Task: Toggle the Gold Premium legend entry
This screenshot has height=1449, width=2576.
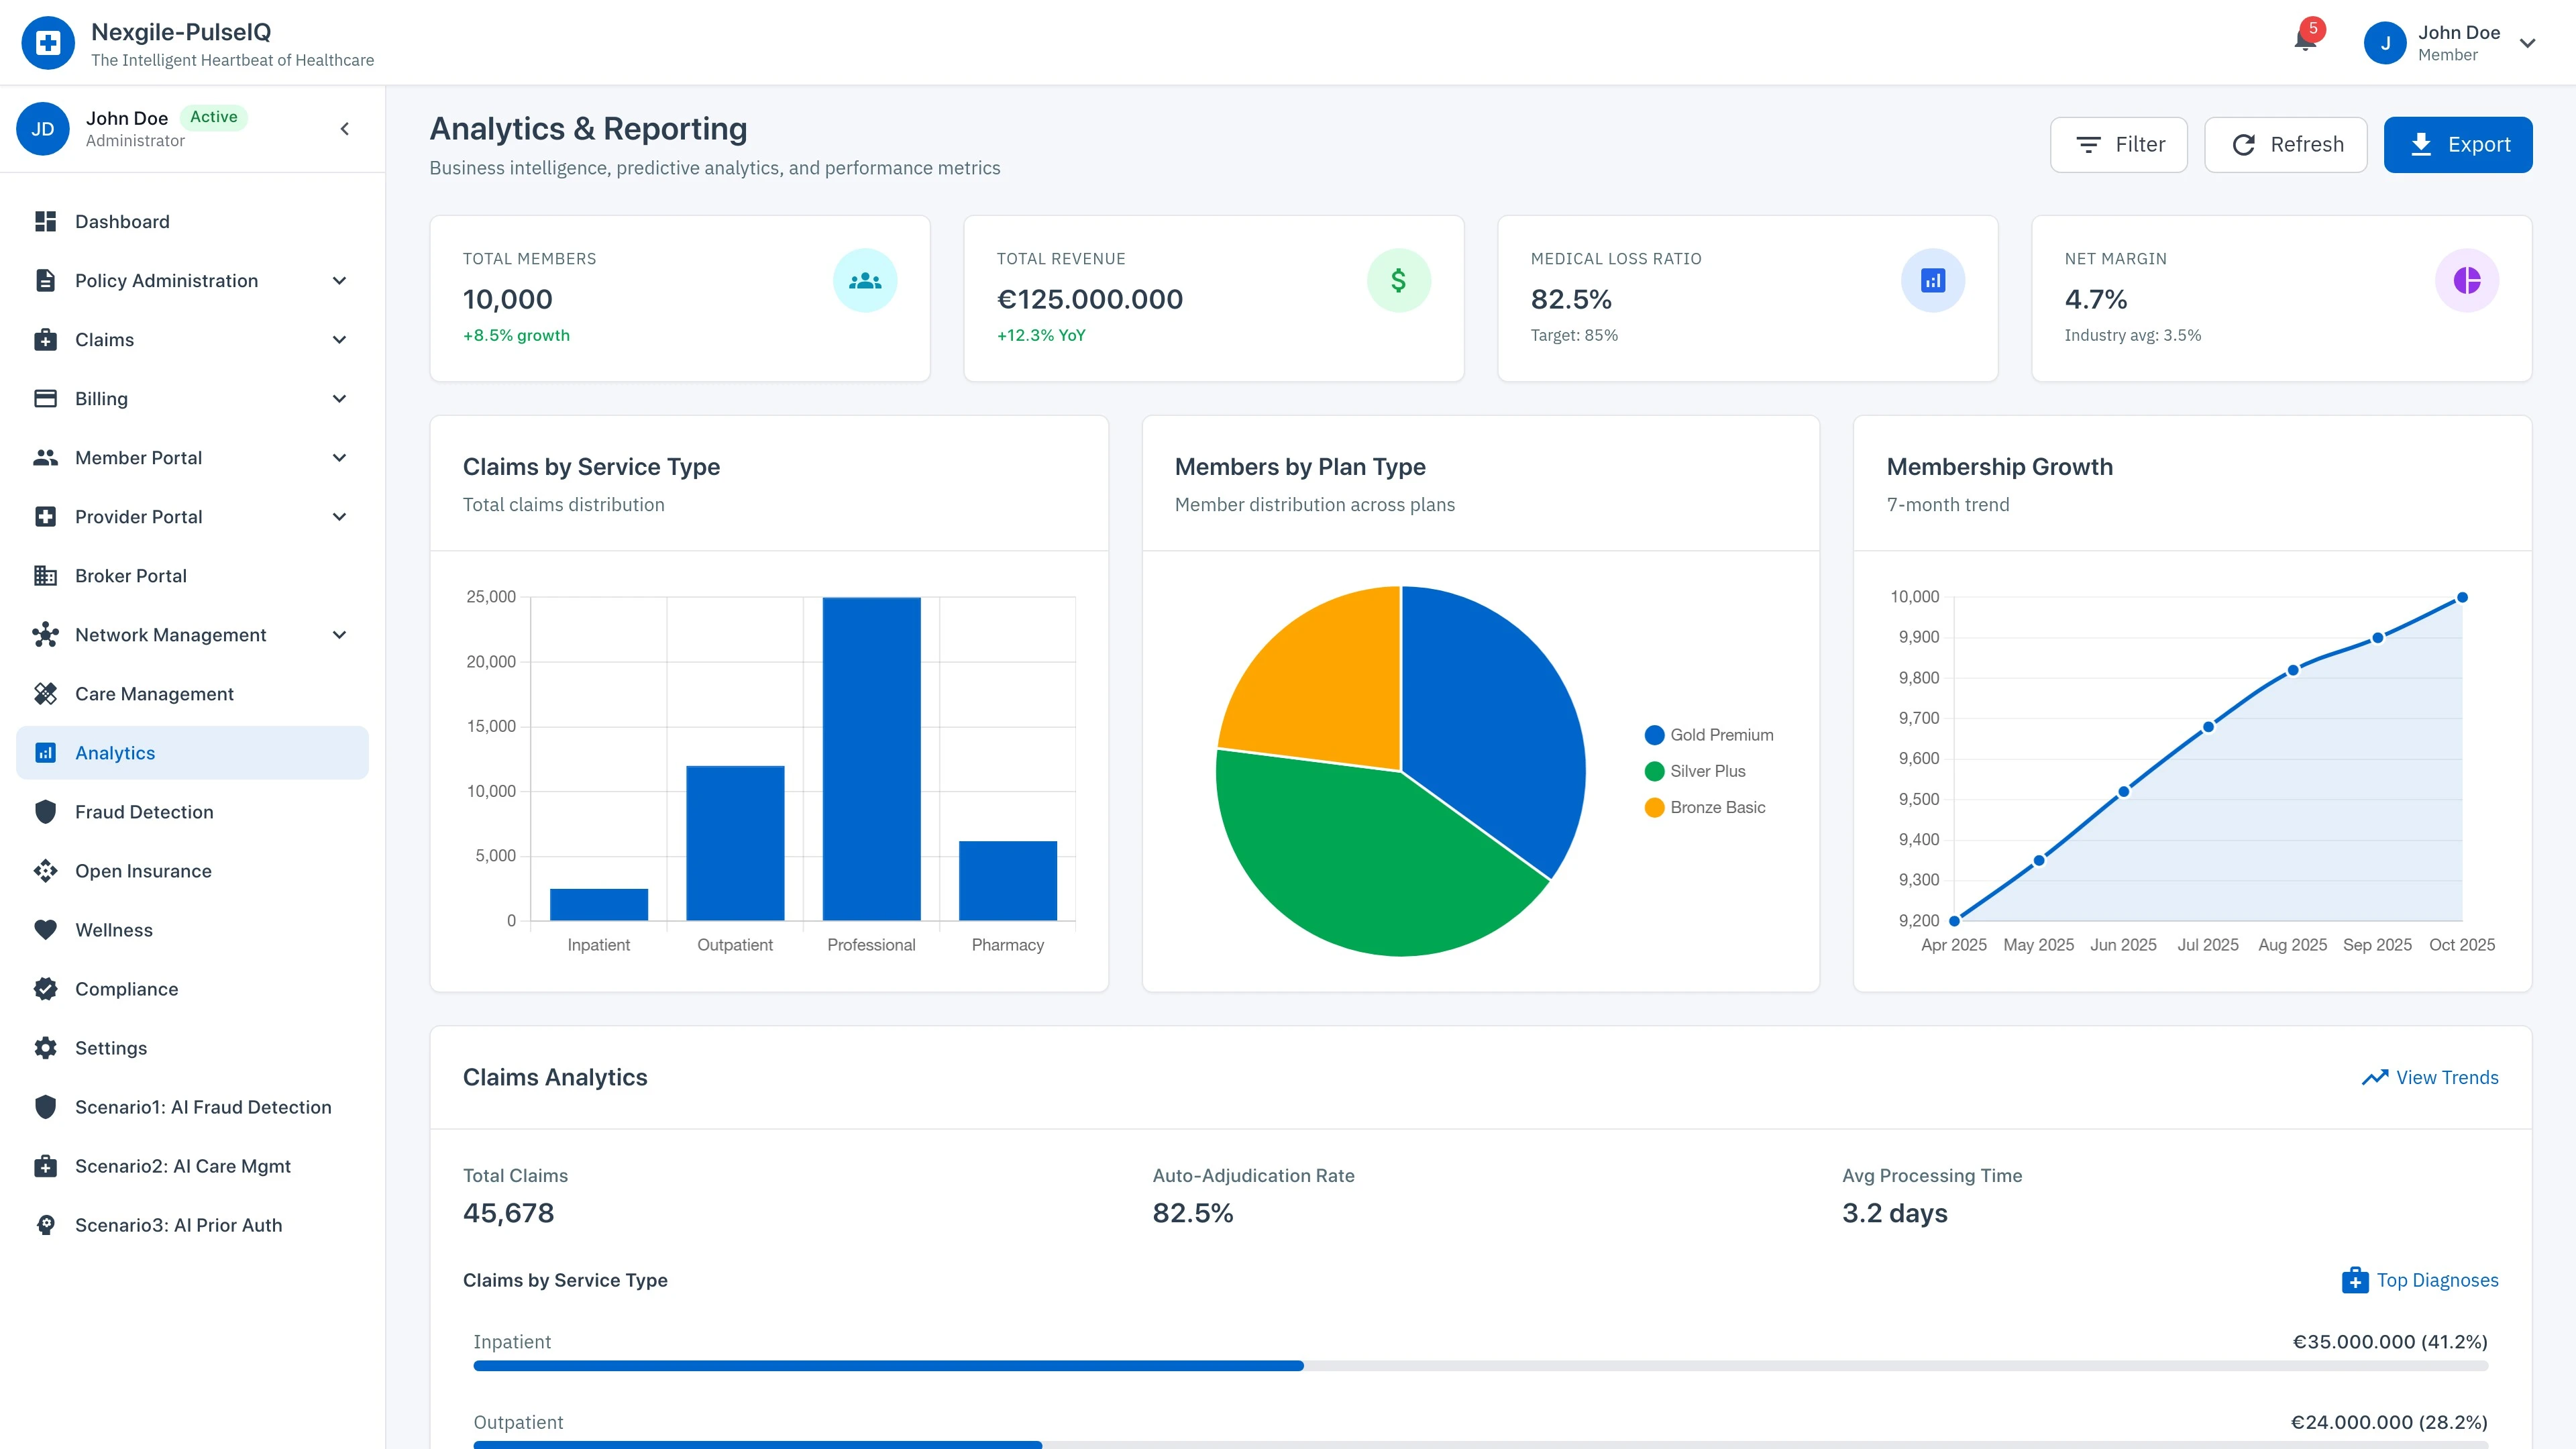Action: (x=1709, y=734)
